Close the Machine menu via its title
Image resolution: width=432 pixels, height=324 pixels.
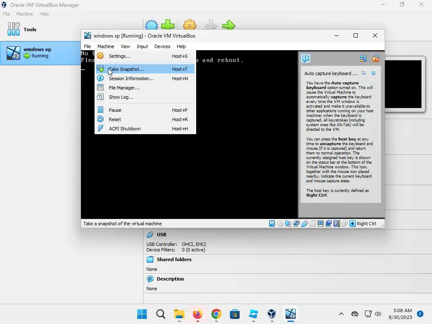(105, 46)
